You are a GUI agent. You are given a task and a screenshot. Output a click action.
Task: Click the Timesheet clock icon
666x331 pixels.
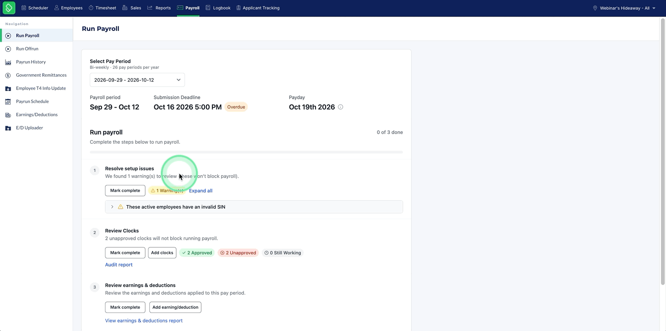[x=91, y=8]
